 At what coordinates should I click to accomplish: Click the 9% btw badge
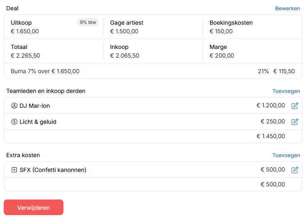88,23
